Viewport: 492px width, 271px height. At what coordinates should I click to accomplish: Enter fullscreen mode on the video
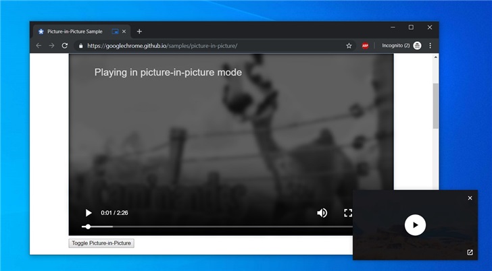pos(348,213)
